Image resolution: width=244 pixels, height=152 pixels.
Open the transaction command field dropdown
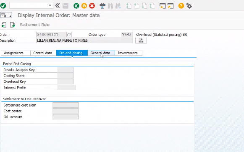[x=50, y=5]
